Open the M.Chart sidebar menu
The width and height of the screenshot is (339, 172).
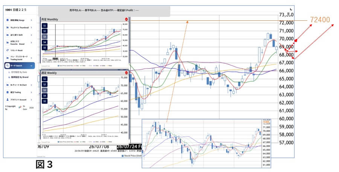pos(20,85)
